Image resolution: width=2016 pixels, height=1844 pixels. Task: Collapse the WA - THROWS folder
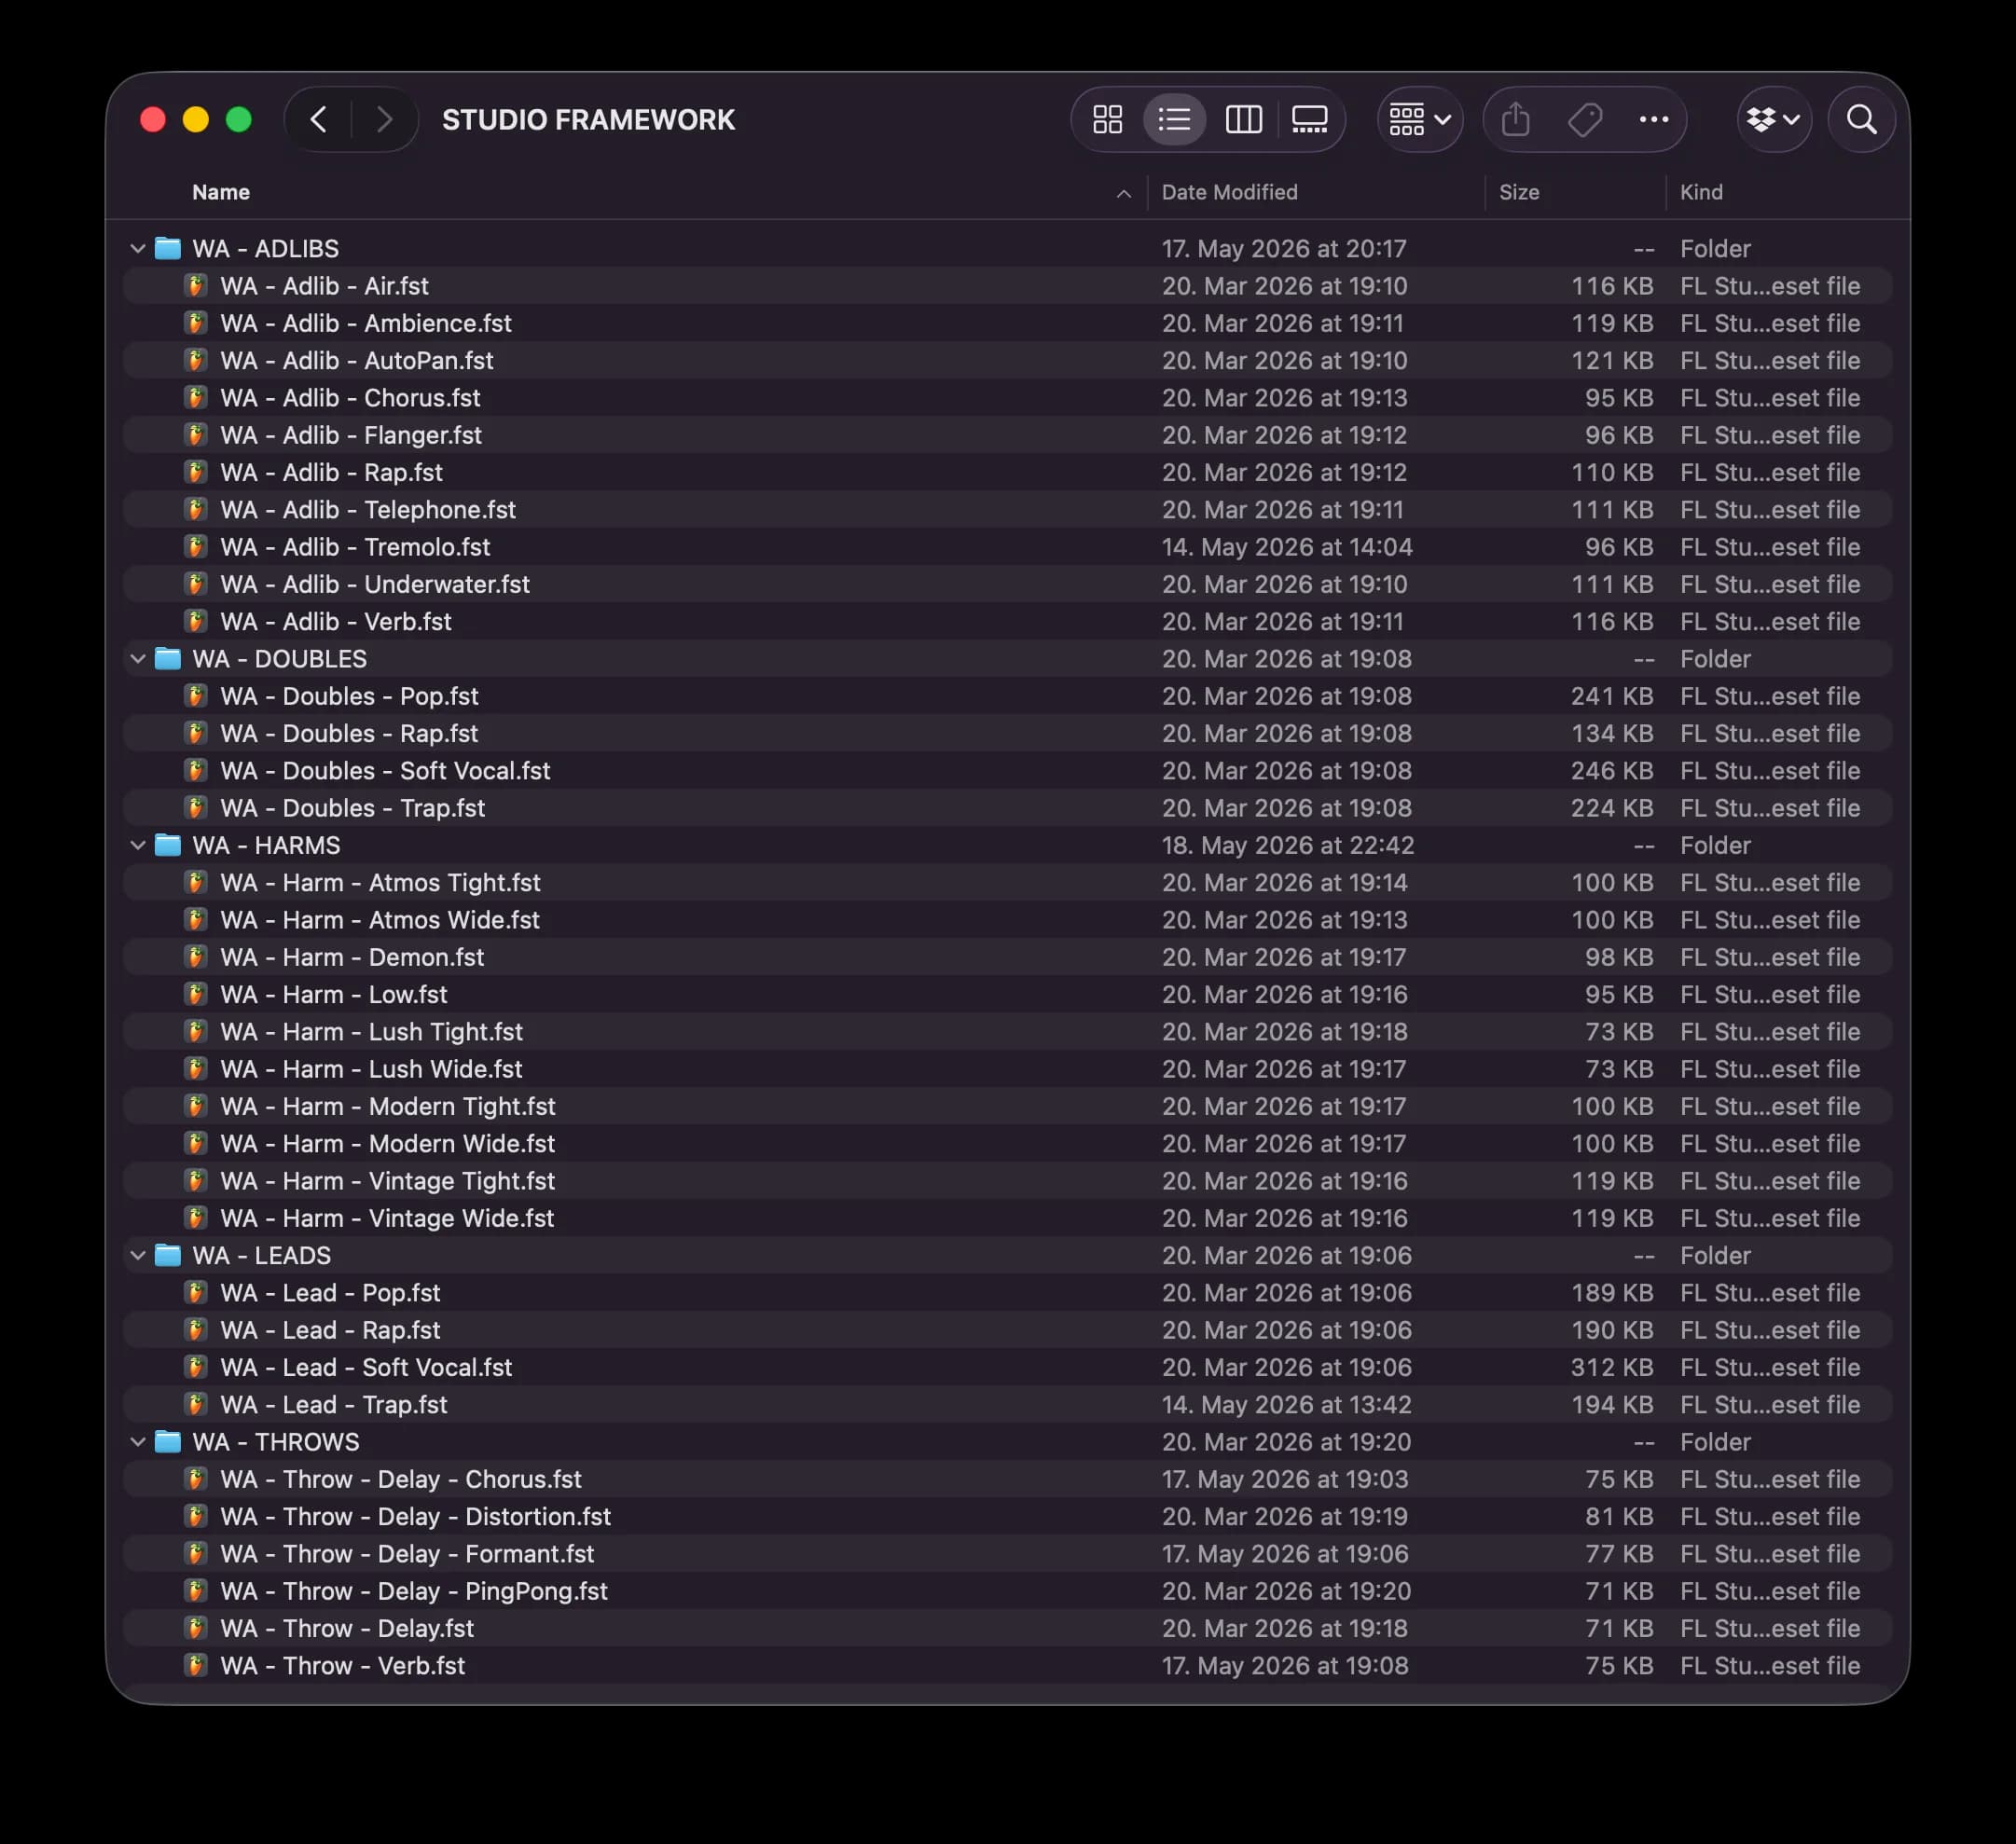click(x=138, y=1441)
